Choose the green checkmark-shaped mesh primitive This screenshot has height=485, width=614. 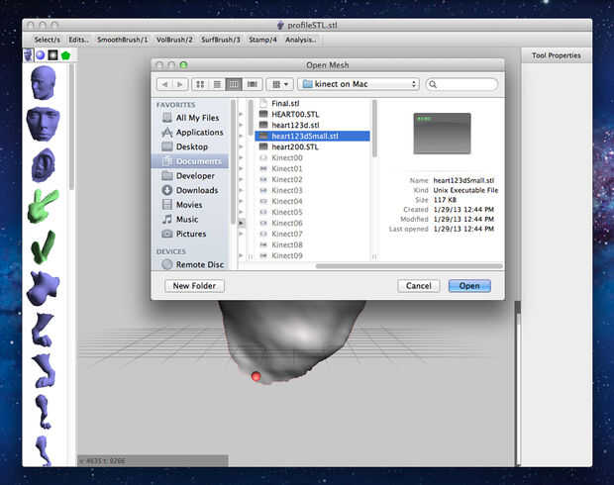[x=44, y=247]
